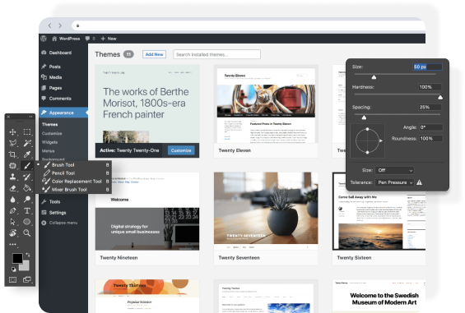Image resolution: width=465 pixels, height=313 pixels.
Task: Activate the Brush tool in toolbox
Action: 27,165
